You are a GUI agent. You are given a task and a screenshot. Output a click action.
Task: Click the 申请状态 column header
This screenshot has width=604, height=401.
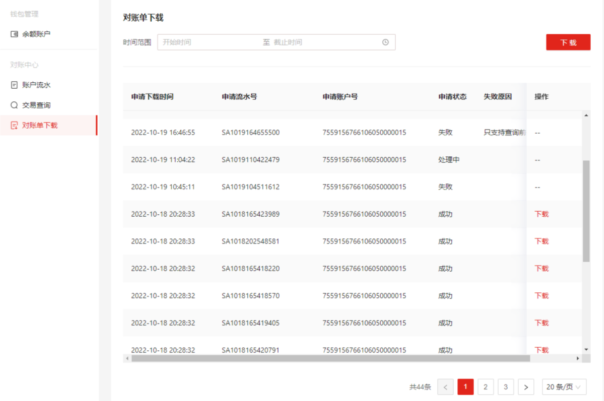(x=452, y=96)
